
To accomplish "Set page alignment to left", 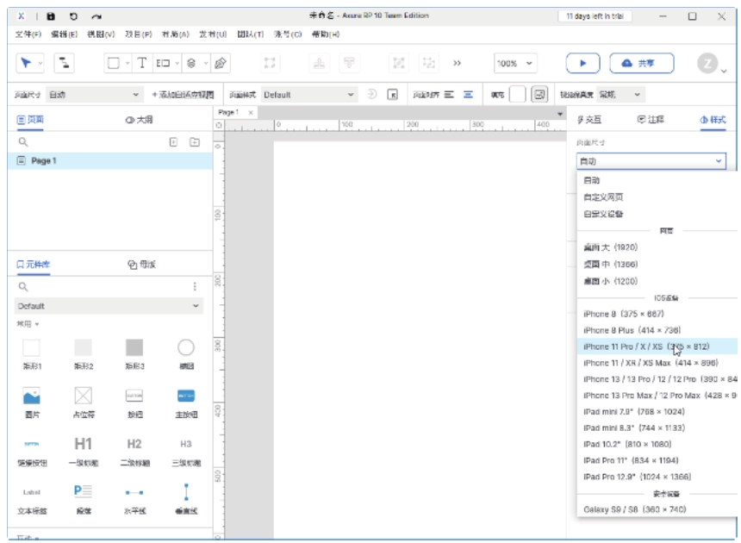I will coord(450,95).
